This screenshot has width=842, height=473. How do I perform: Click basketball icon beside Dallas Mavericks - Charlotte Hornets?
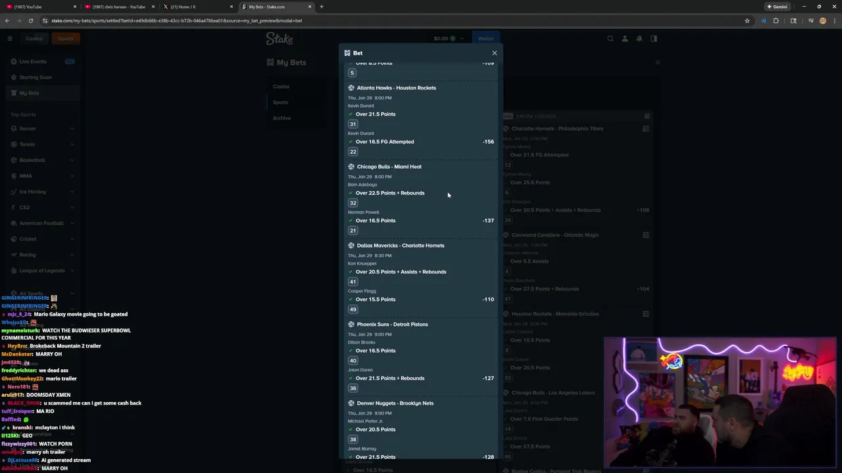pyautogui.click(x=351, y=246)
